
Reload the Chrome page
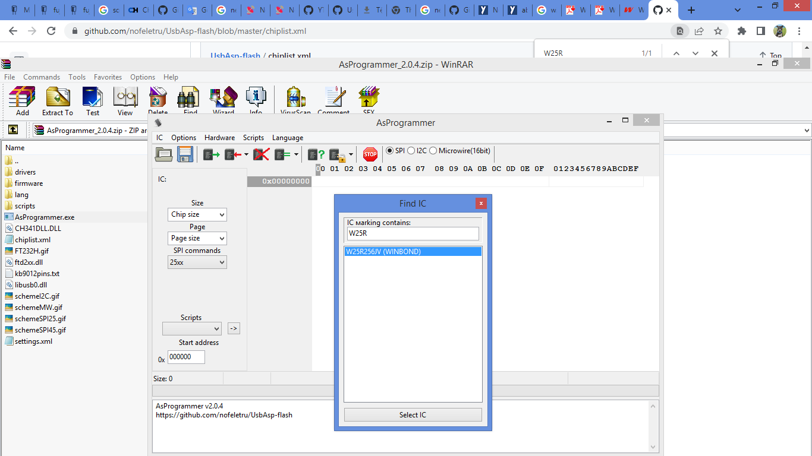click(51, 31)
